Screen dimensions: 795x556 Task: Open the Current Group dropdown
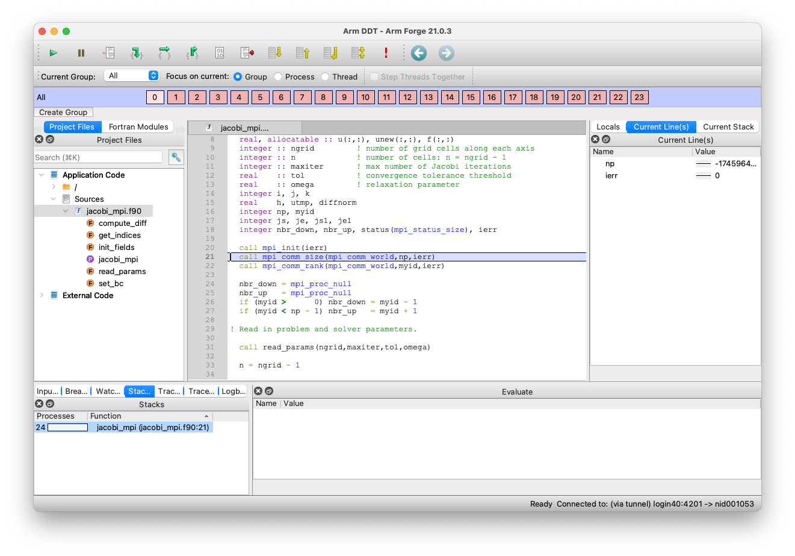pyautogui.click(x=131, y=76)
